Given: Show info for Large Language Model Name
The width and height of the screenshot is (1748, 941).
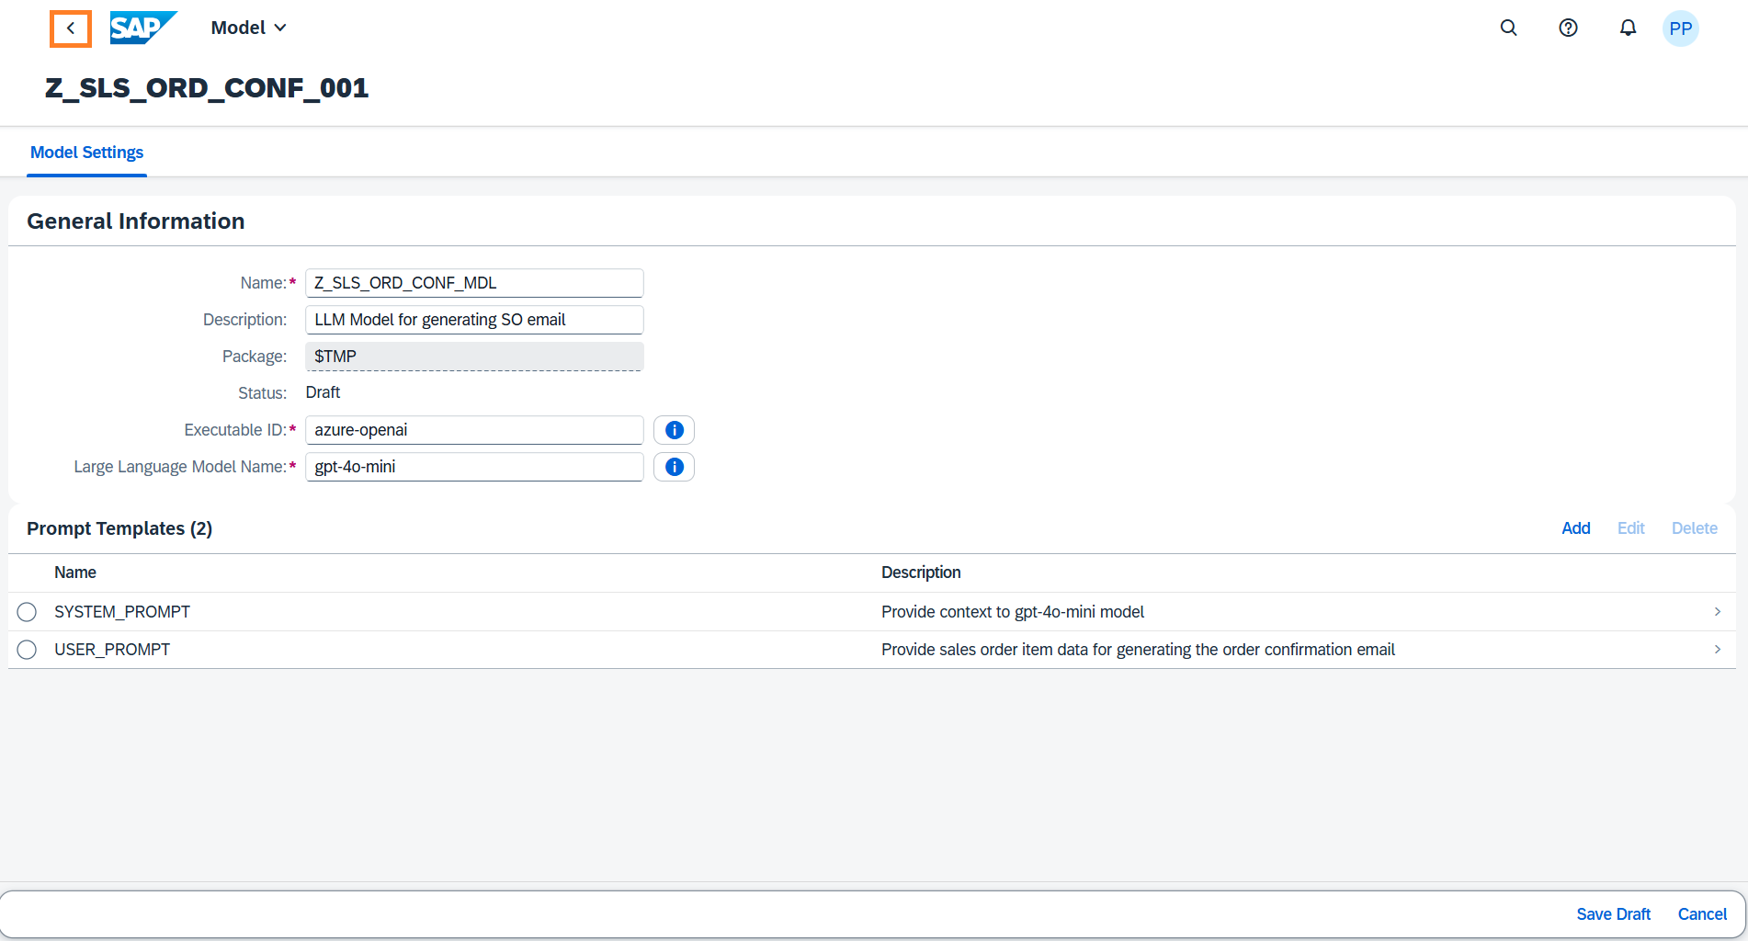Looking at the screenshot, I should pos(674,467).
